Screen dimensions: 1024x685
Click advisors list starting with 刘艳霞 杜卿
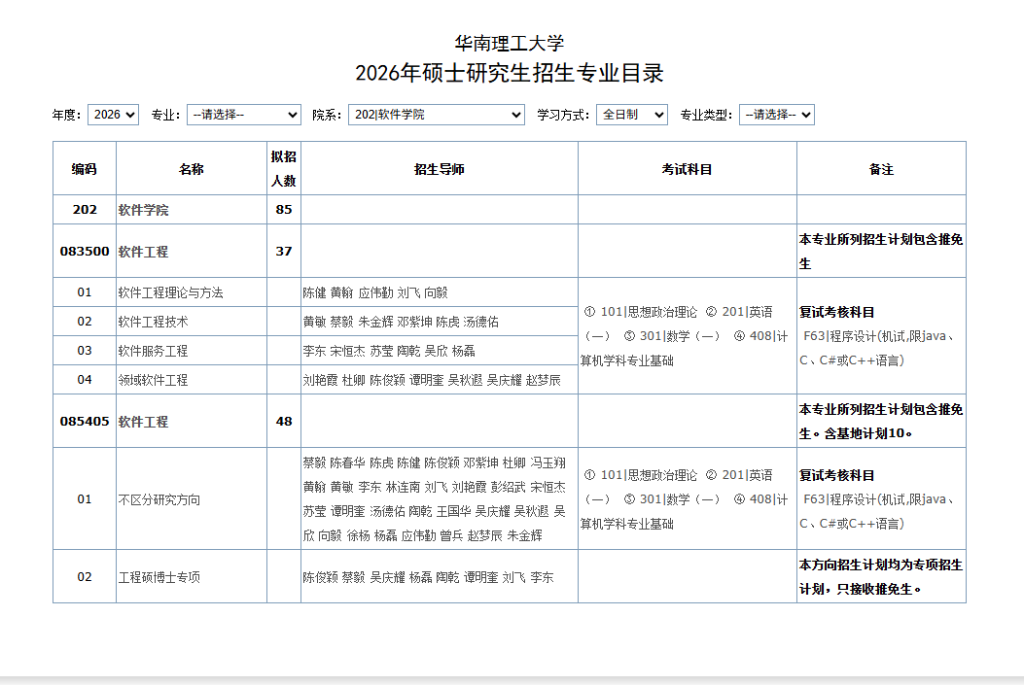[x=432, y=380]
